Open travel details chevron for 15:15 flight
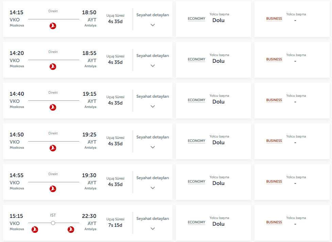332x242 pixels. point(153,228)
